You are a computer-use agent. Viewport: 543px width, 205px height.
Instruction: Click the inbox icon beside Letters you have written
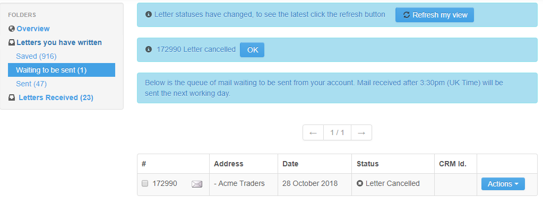(12, 42)
